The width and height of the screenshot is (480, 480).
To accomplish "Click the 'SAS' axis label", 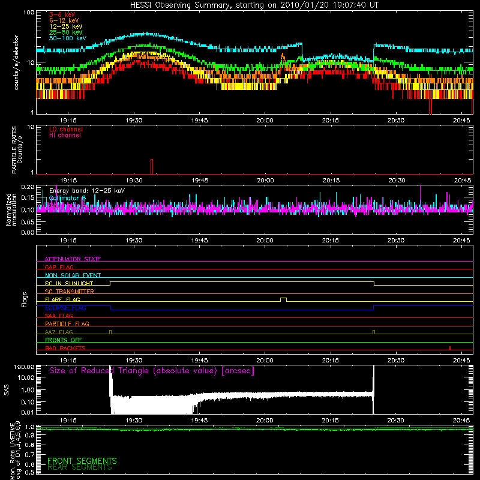I will pyautogui.click(x=7, y=390).
